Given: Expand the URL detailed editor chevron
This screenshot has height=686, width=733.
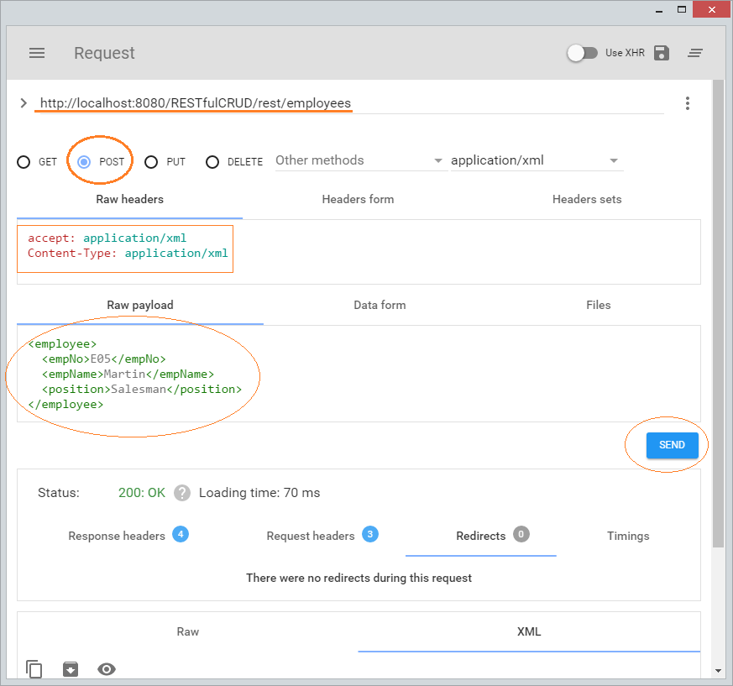Looking at the screenshot, I should pos(24,103).
